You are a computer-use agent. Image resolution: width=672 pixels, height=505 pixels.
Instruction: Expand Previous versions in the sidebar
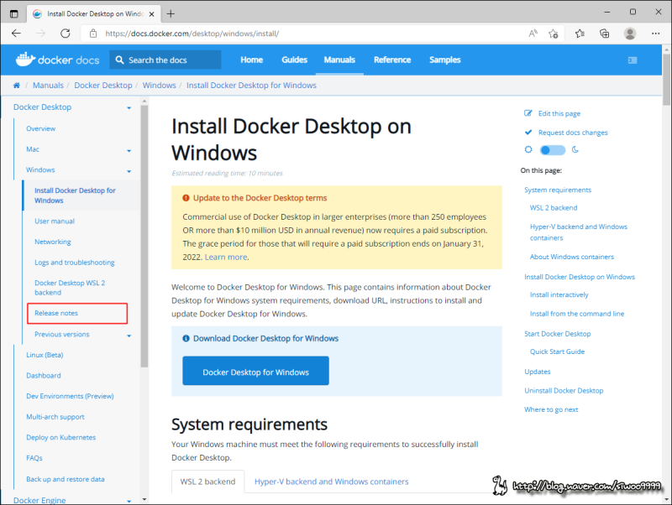(x=130, y=334)
